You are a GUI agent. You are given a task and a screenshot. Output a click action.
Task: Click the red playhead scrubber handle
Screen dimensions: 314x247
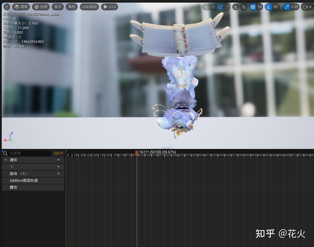pyautogui.click(x=137, y=153)
